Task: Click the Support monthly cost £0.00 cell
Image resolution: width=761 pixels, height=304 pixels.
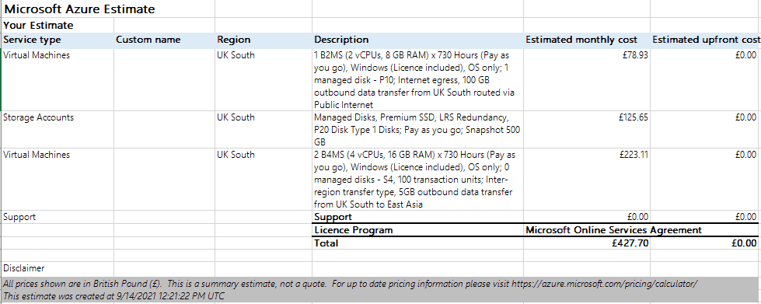Action: pos(587,217)
